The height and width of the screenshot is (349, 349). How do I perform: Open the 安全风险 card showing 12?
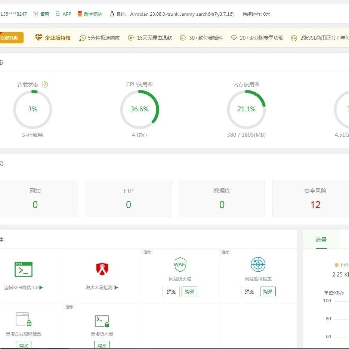click(x=315, y=198)
